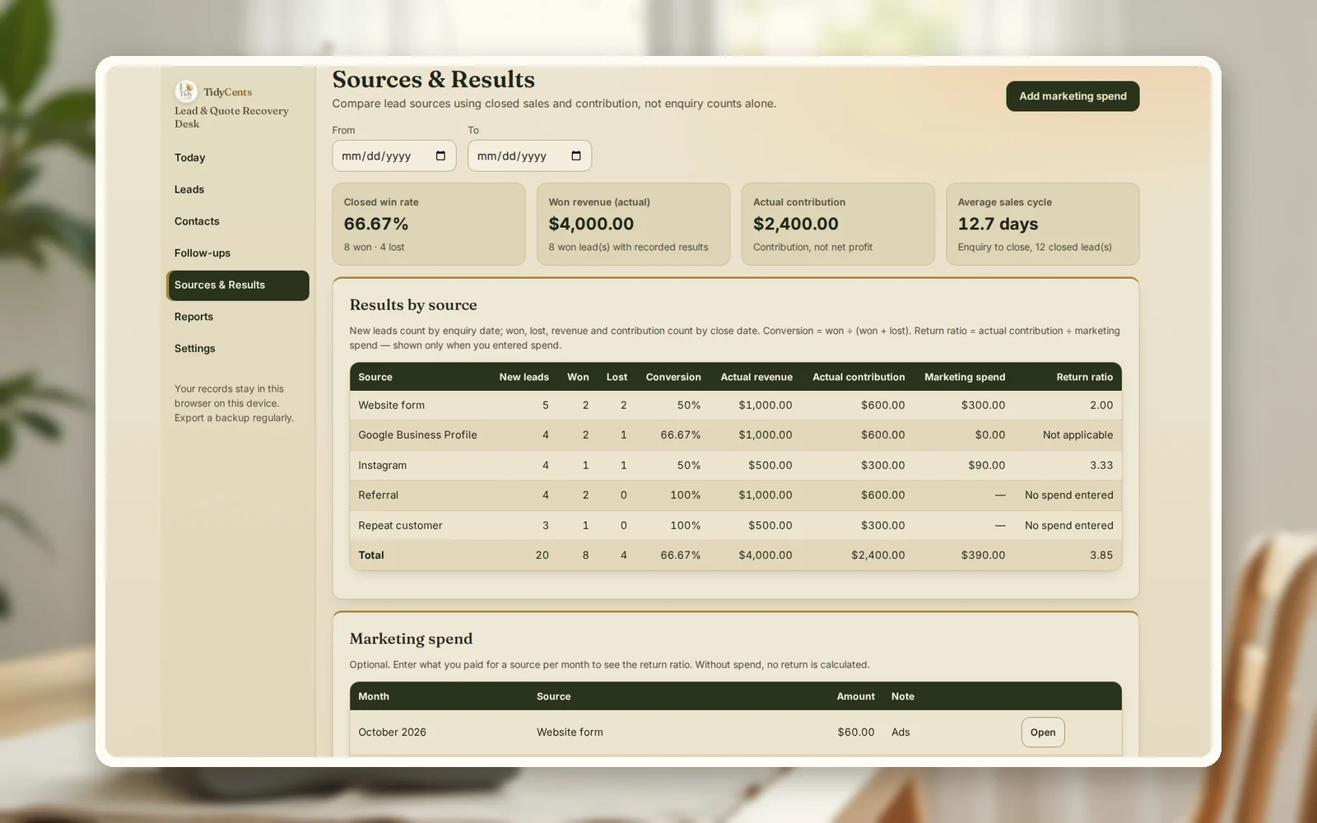Image resolution: width=1317 pixels, height=823 pixels.
Task: Open Reports section
Action: point(237,317)
